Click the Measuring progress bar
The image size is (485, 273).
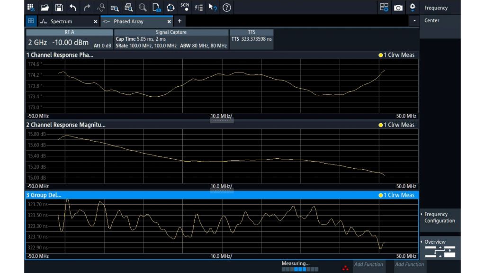(300, 269)
